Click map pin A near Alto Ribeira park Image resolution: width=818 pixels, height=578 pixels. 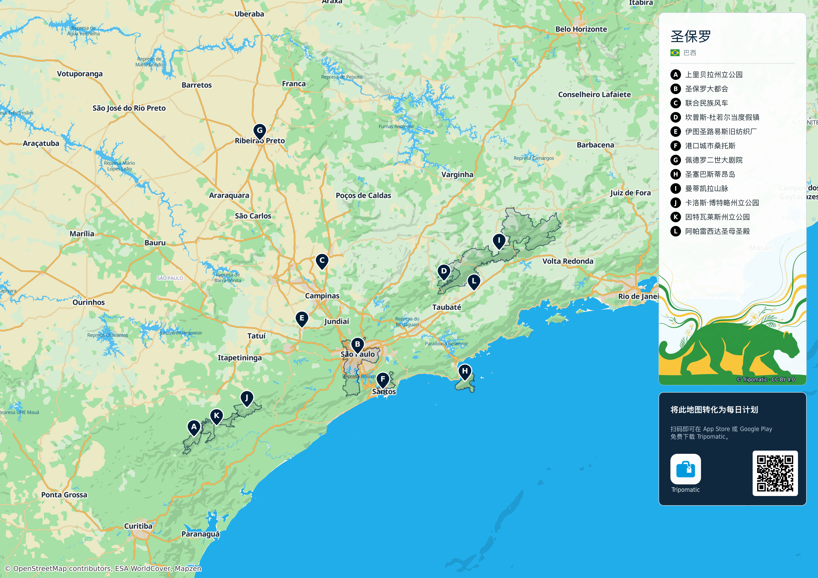194,428
